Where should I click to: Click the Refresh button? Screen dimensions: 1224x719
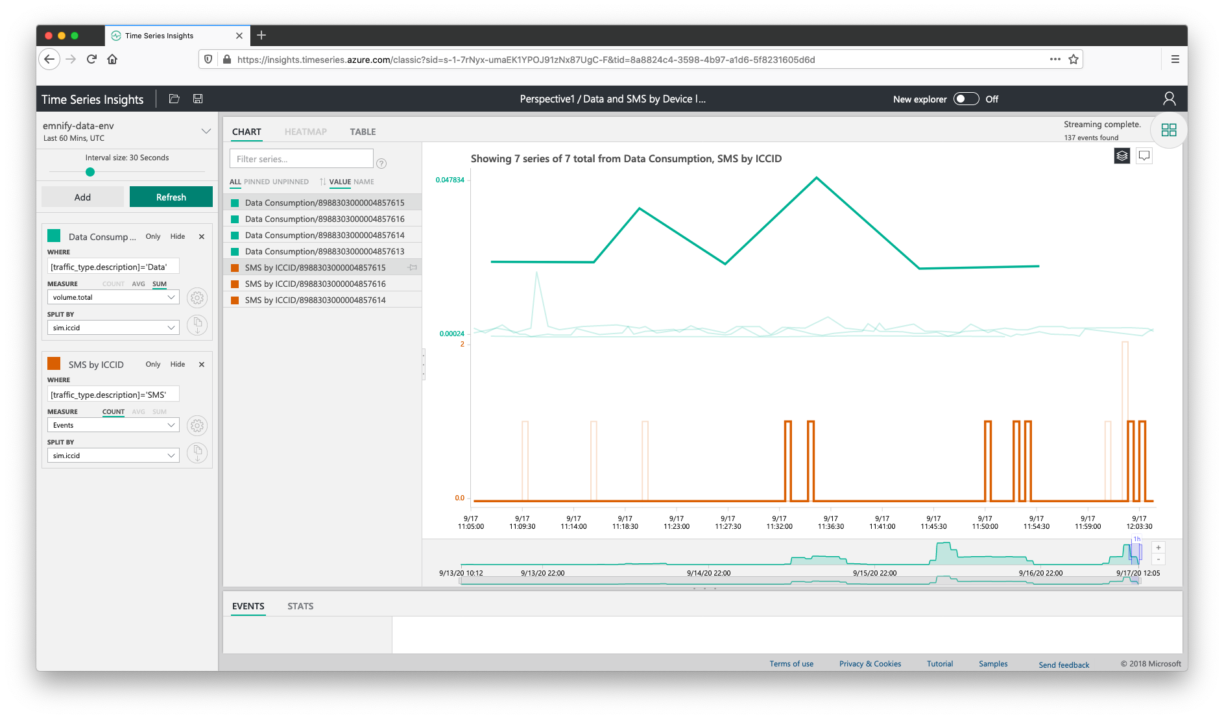pyautogui.click(x=171, y=197)
